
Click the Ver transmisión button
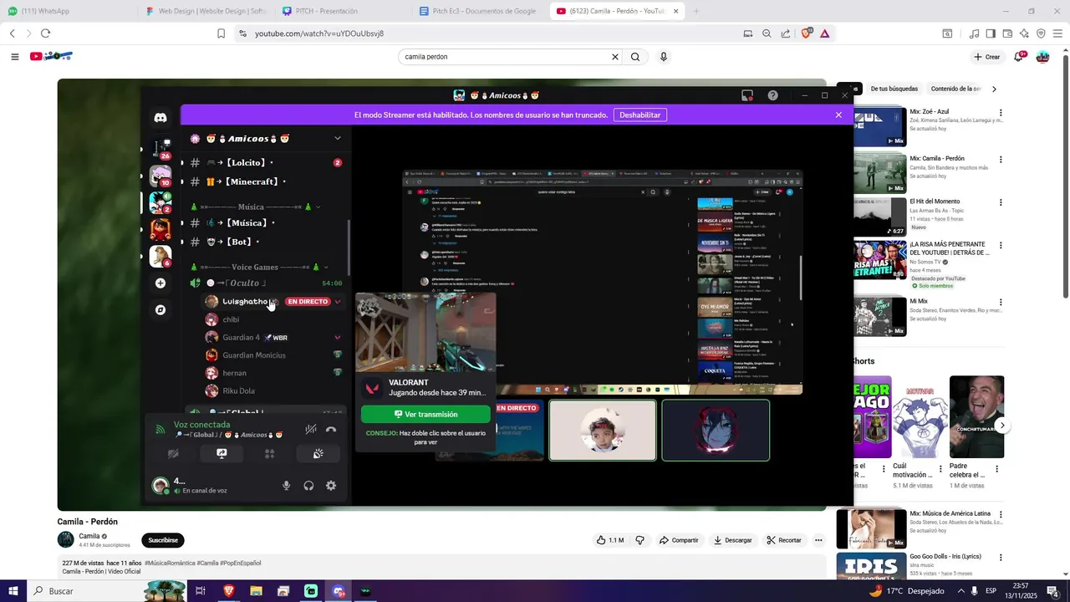[425, 414]
